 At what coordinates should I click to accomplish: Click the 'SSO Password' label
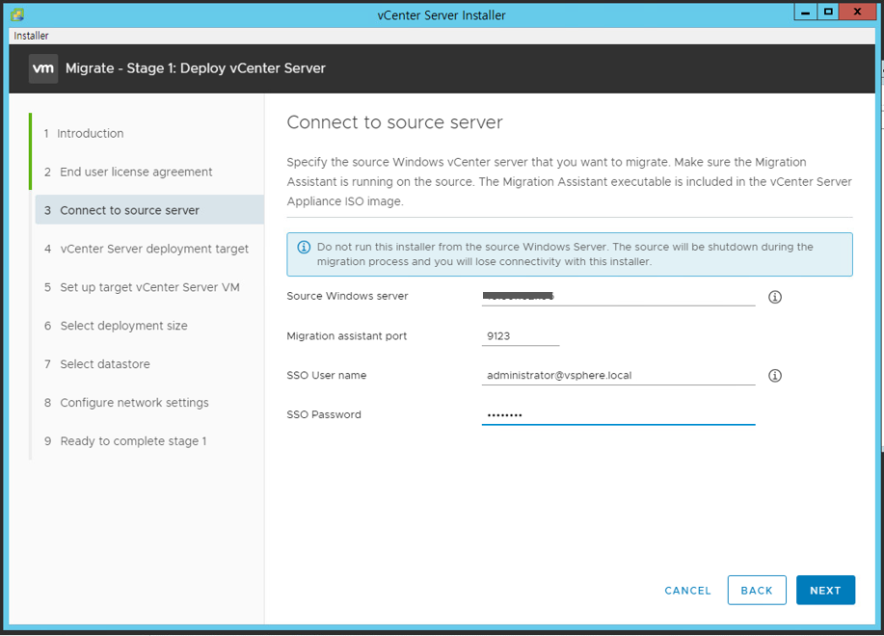pyautogui.click(x=324, y=414)
